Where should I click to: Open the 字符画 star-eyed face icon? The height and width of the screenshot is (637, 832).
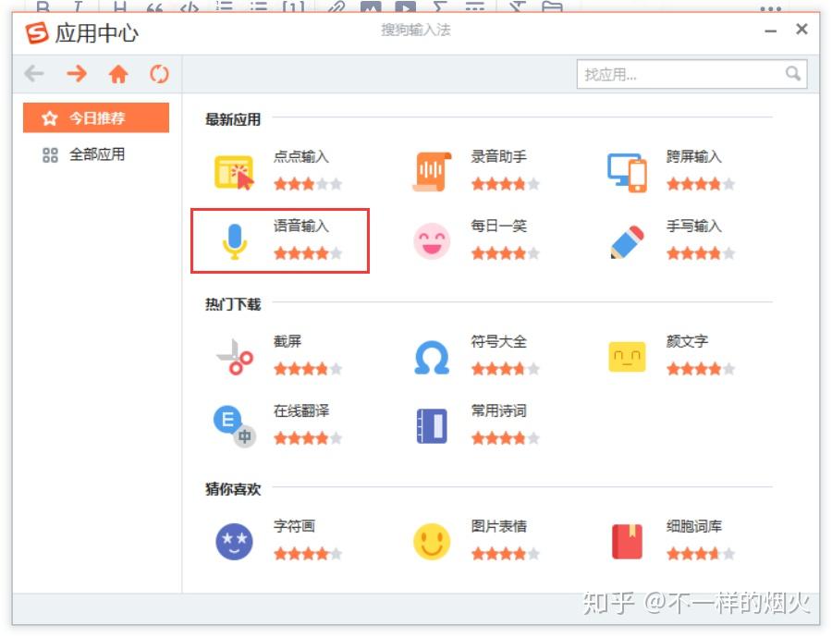tap(234, 542)
